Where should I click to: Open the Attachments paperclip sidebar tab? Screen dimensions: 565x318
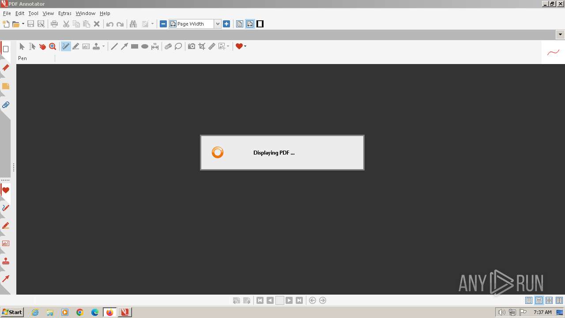pos(5,105)
